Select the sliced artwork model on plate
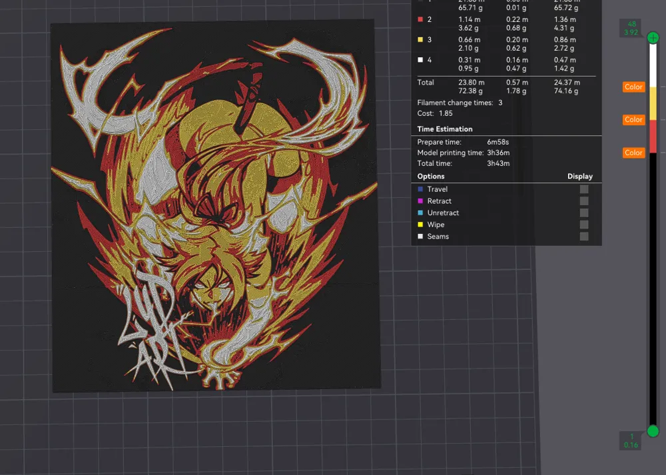This screenshot has height=475, width=666. [x=214, y=207]
